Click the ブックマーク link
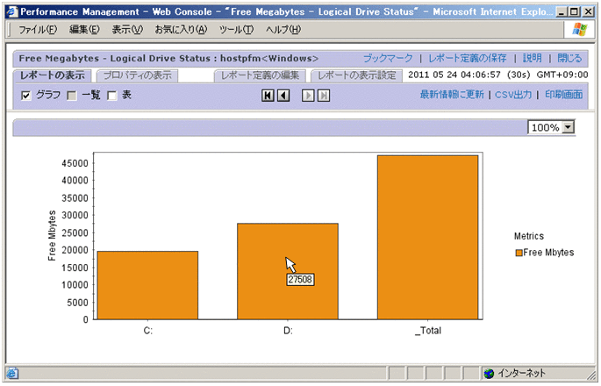This screenshot has width=601, height=386. click(388, 58)
